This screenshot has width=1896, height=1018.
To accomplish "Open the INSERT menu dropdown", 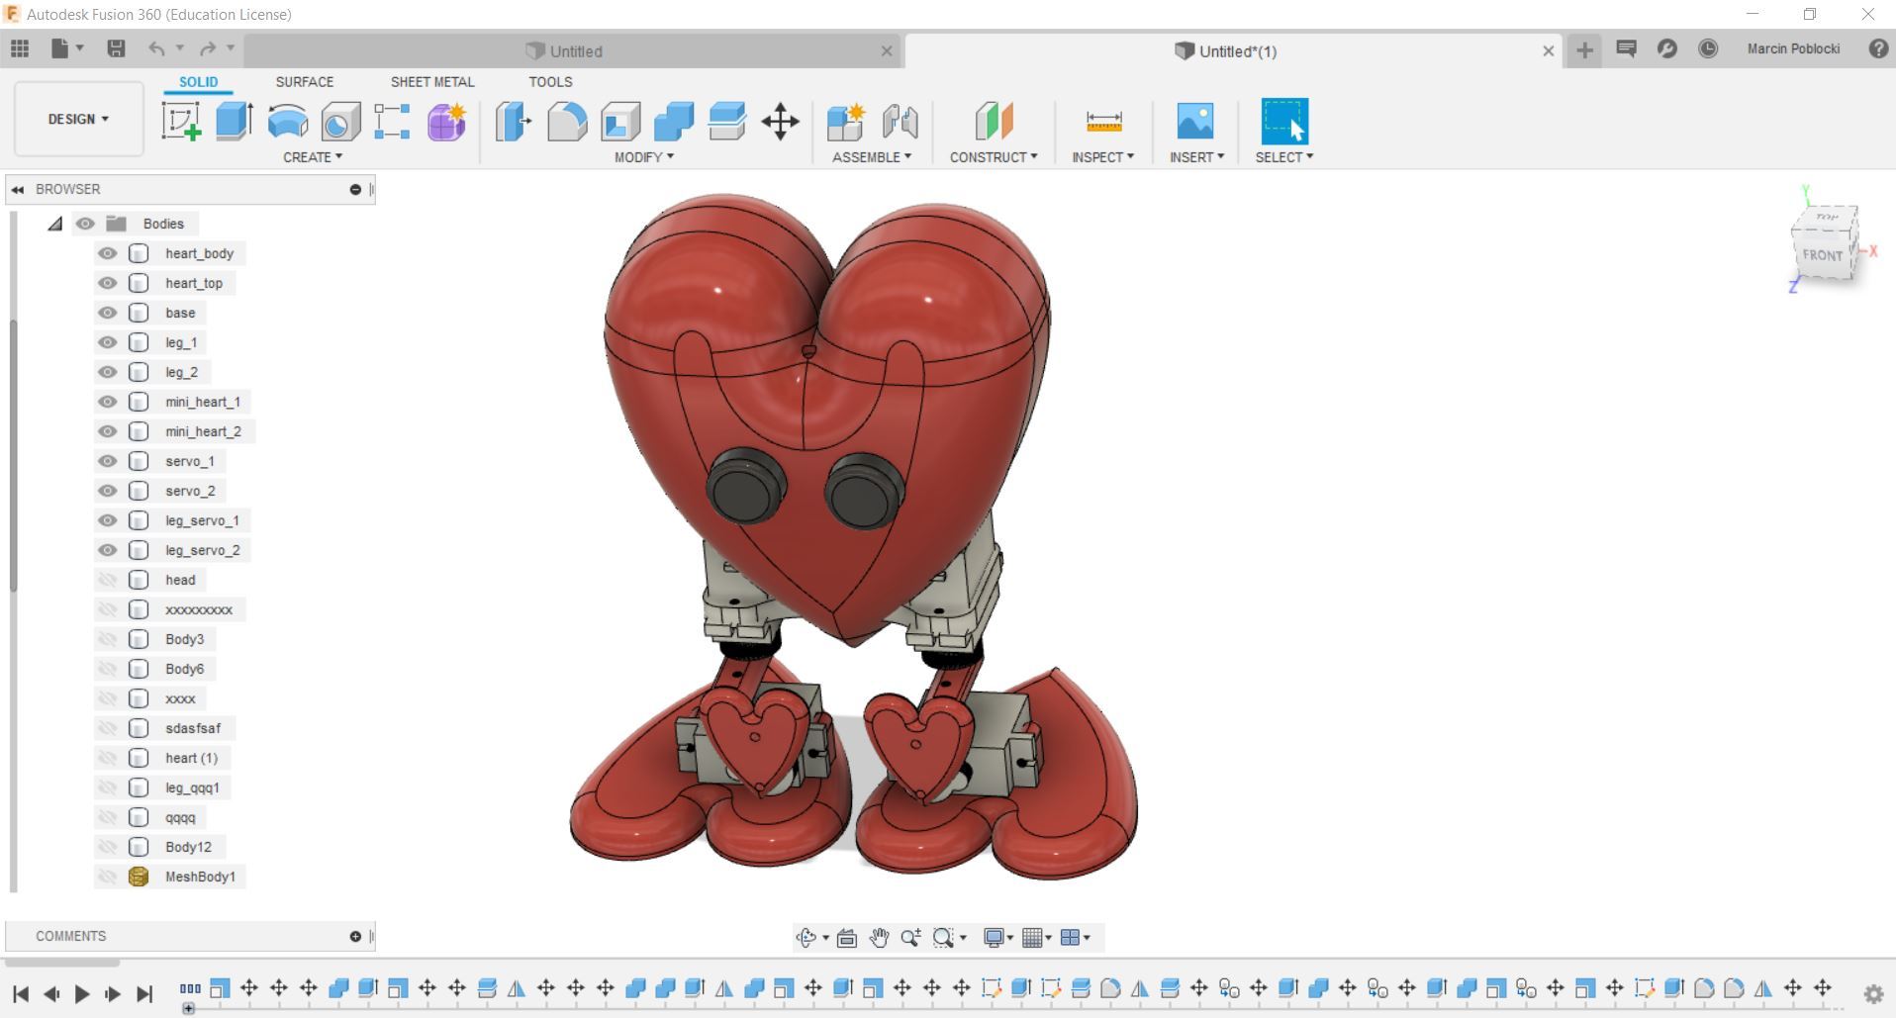I will click(x=1196, y=156).
